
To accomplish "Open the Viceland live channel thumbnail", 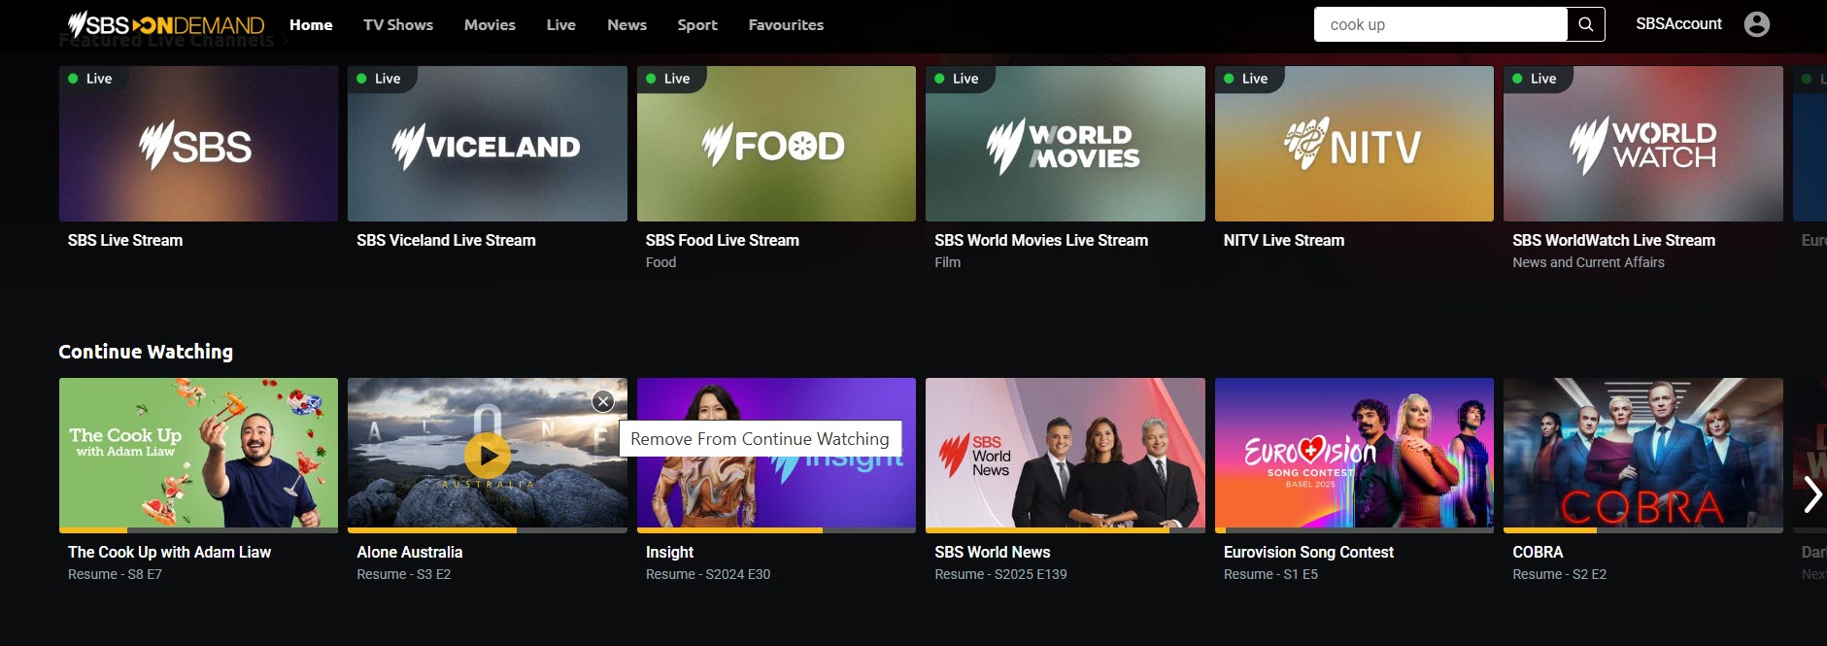I will [x=488, y=144].
